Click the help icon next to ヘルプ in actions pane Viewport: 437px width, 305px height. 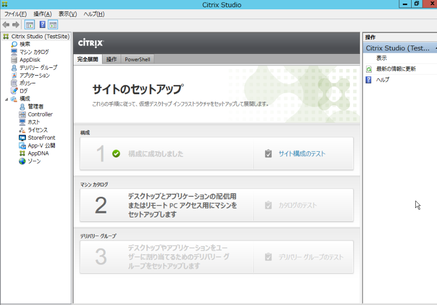click(369, 80)
